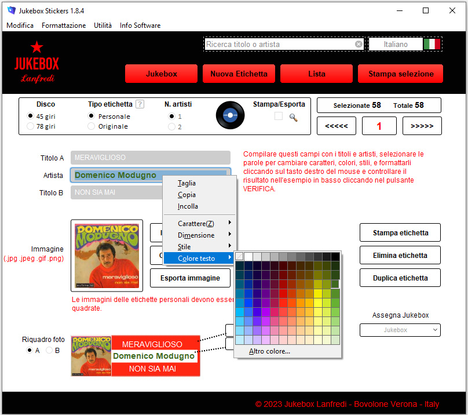Choose the Personale label type
Image resolution: width=468 pixels, height=415 pixels.
(92, 115)
